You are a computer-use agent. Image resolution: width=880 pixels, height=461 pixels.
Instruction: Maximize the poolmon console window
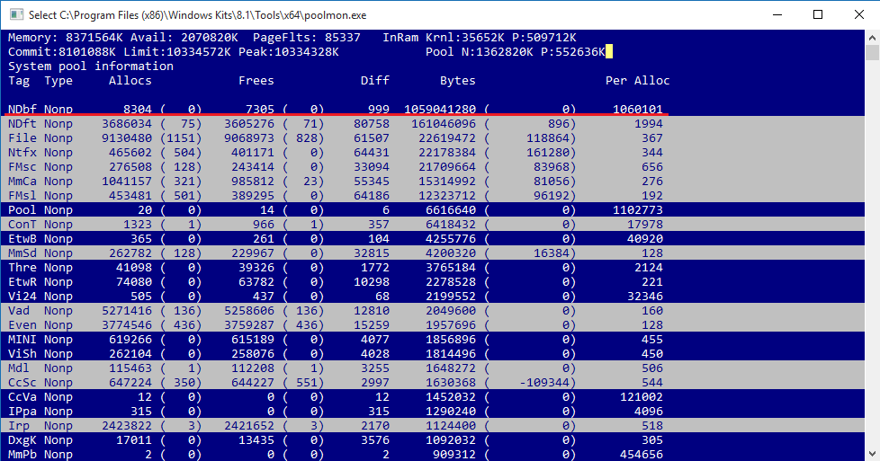pos(817,14)
